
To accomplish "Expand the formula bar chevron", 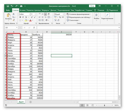I will [119, 27].
